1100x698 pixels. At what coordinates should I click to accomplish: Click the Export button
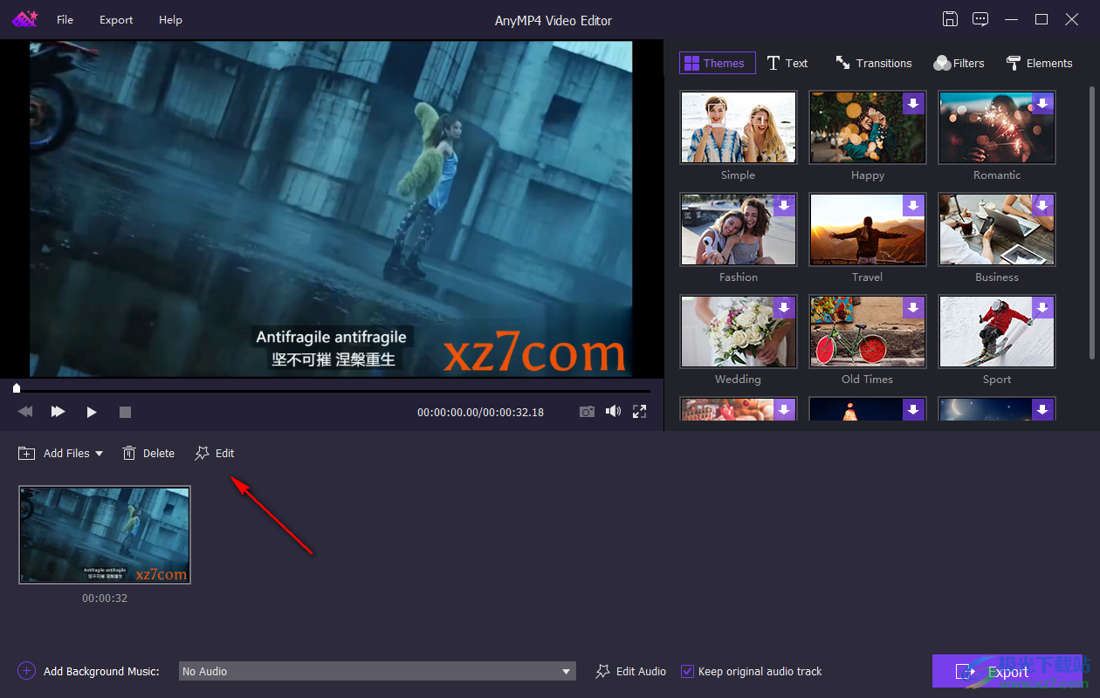coord(1007,671)
